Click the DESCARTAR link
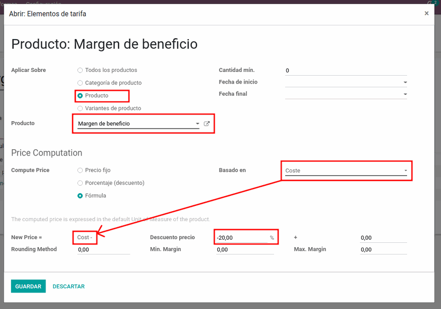Viewport: 441px width, 309px height. pos(68,286)
